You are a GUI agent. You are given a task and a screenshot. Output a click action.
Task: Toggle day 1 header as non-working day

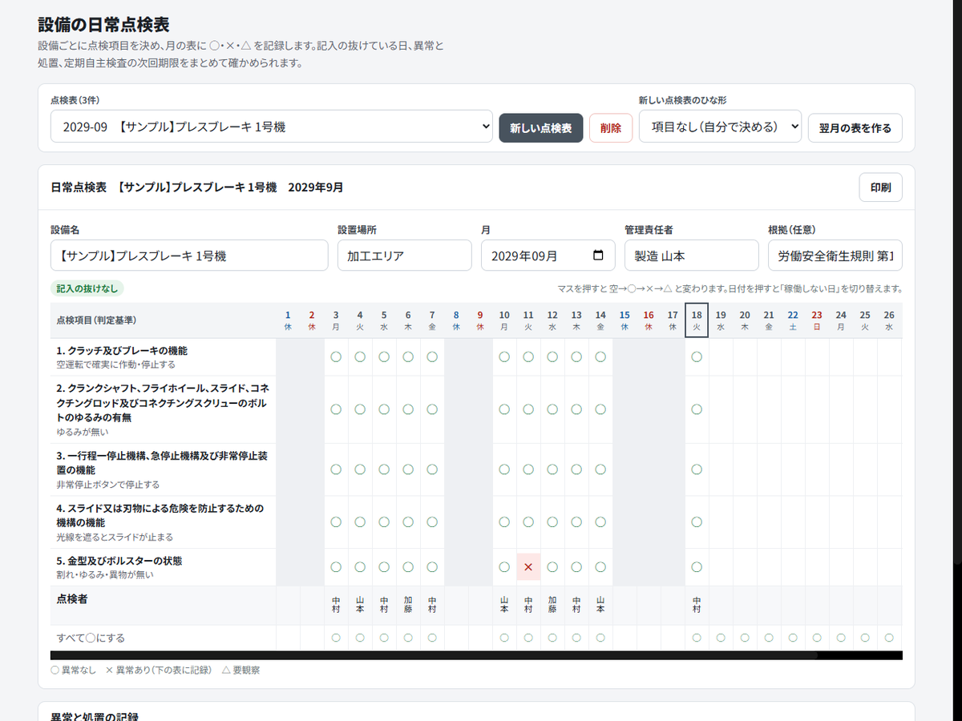[x=288, y=320]
